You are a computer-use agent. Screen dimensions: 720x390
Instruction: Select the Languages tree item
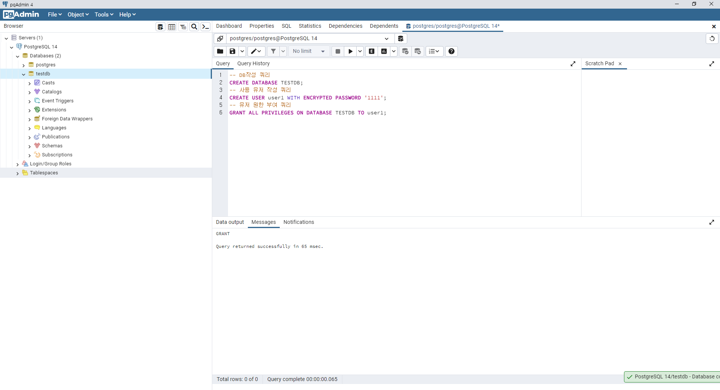pyautogui.click(x=54, y=128)
